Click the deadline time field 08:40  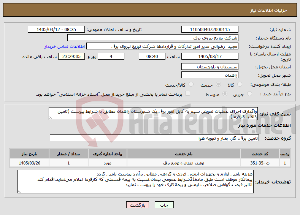pos(152,56)
